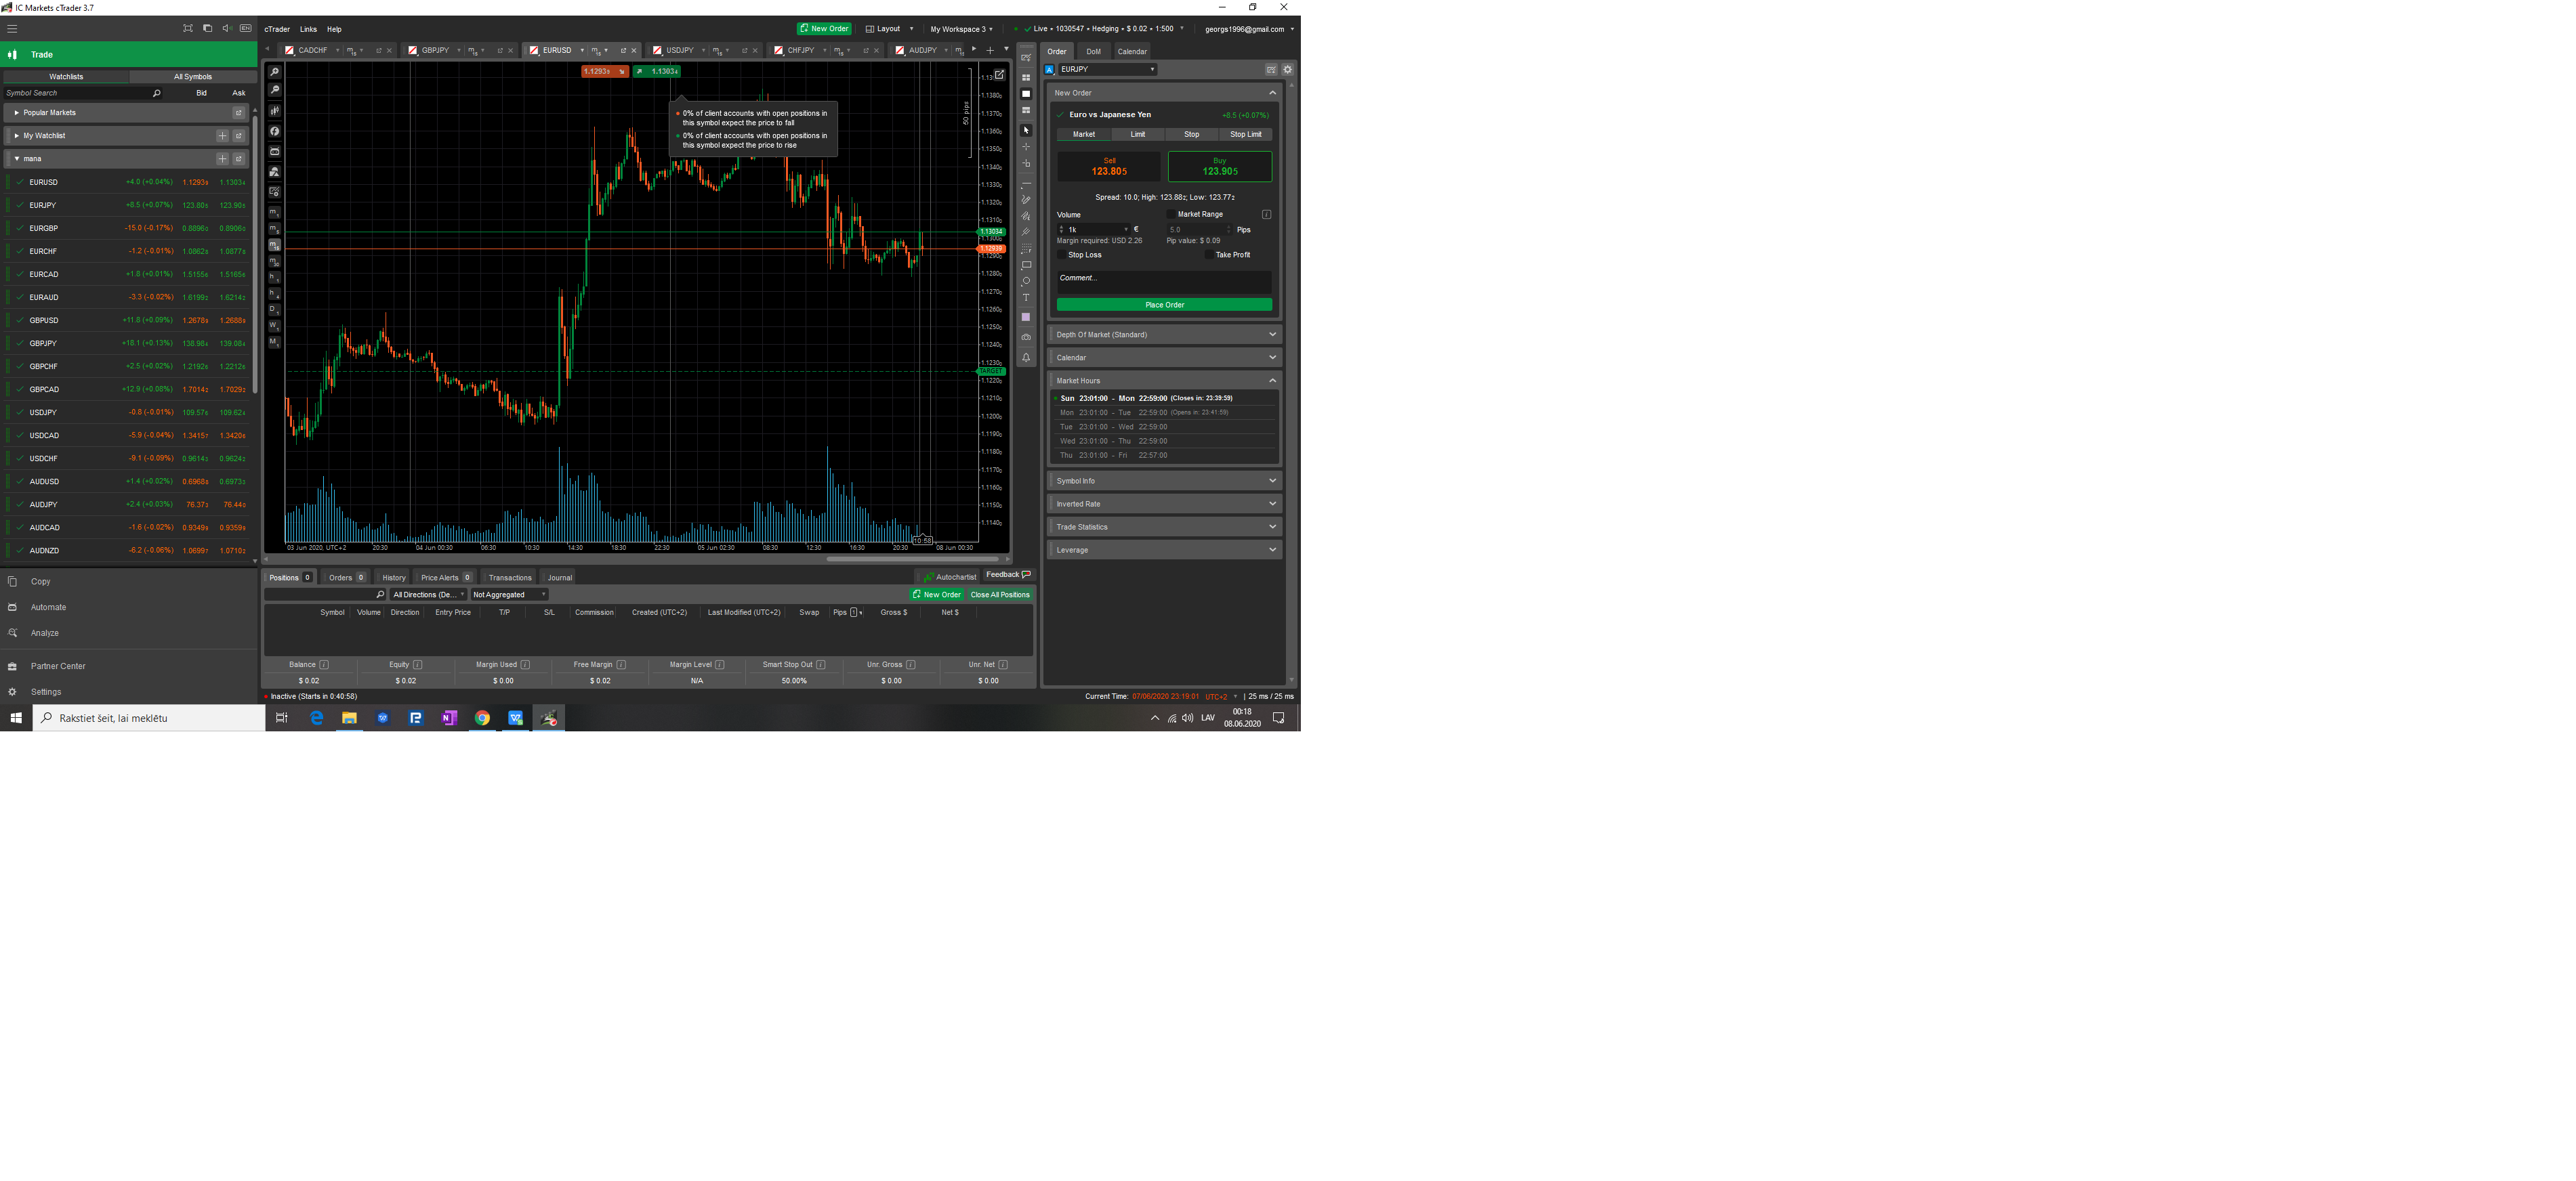Click New Order button in top bar
2576x1181 pixels.
824,29
